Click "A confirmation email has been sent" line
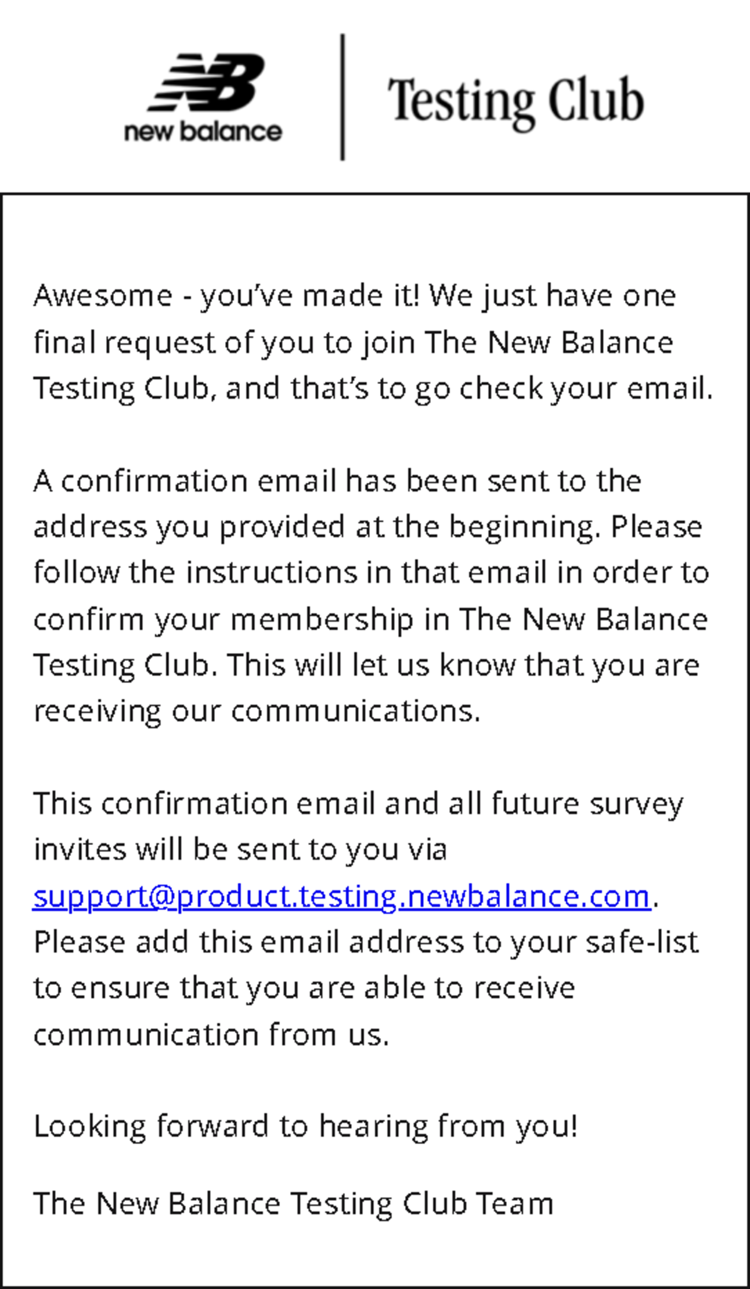This screenshot has width=750, height=1289. tap(337, 481)
